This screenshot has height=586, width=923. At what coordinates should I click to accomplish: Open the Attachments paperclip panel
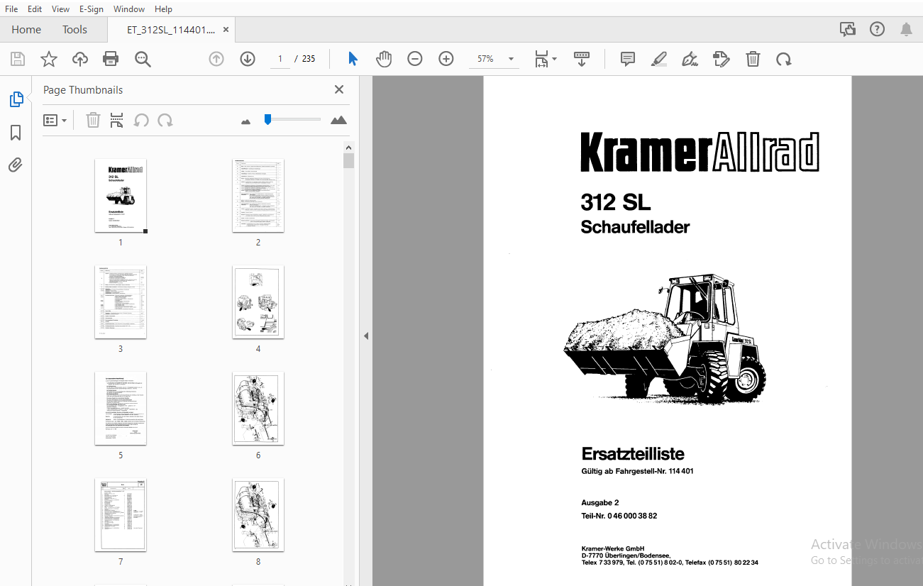tap(16, 165)
